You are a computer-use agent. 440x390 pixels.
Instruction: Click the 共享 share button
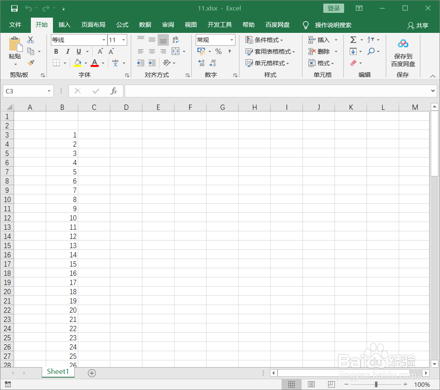pyautogui.click(x=418, y=26)
